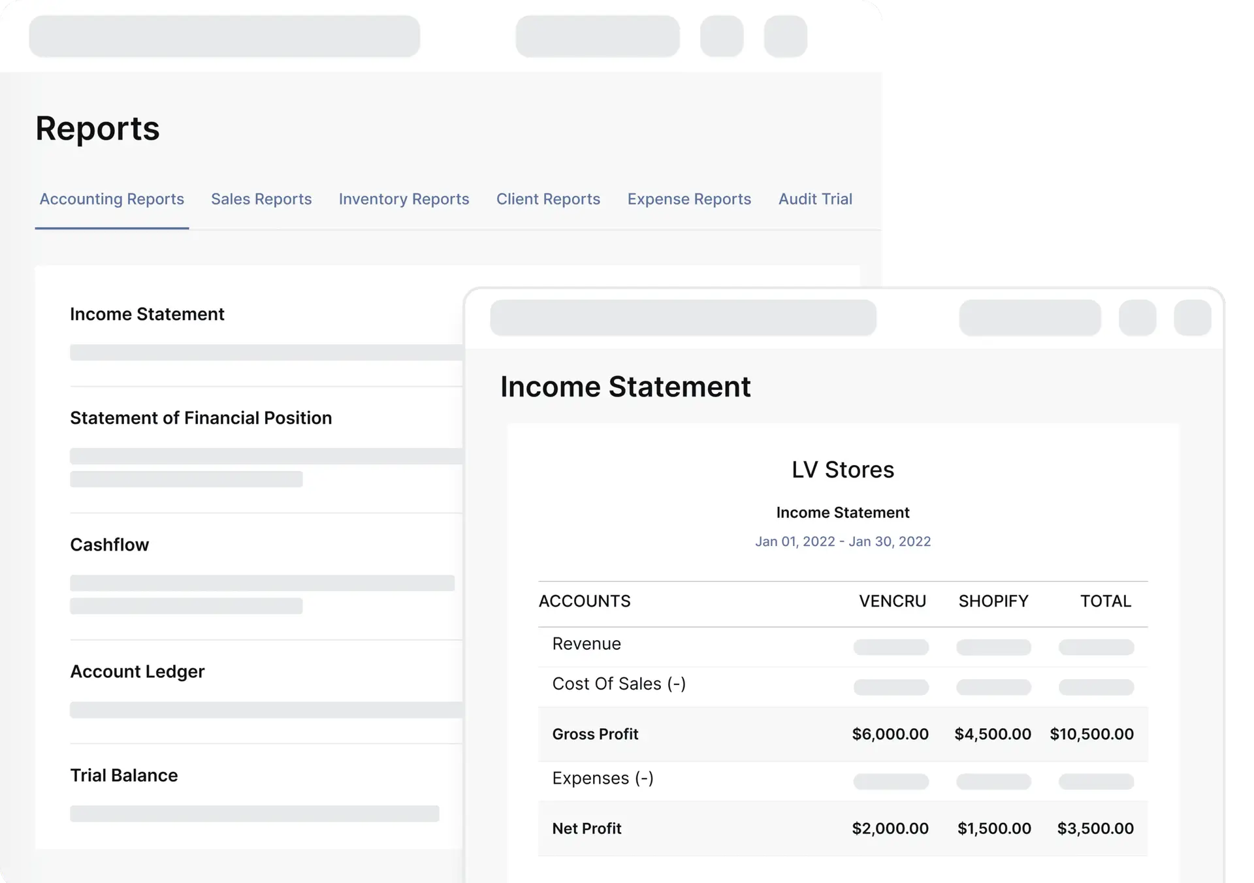Click the rightmost icon in the Reports top bar
The width and height of the screenshot is (1254, 883).
785,36
